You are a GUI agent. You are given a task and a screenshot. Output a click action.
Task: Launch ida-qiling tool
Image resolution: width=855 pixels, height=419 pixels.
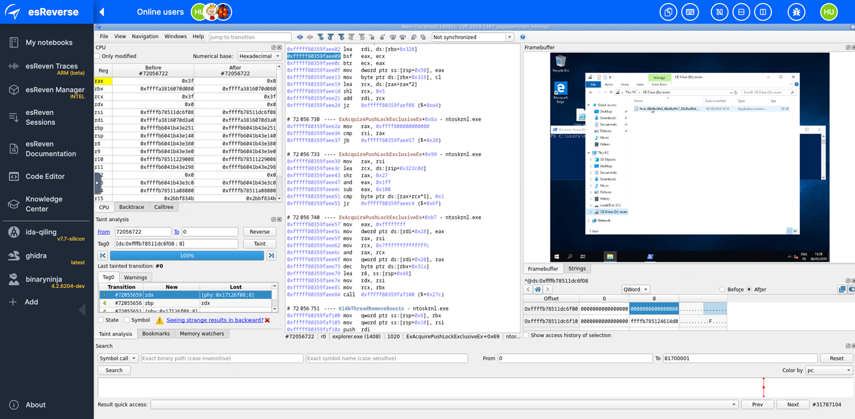pyautogui.click(x=46, y=234)
